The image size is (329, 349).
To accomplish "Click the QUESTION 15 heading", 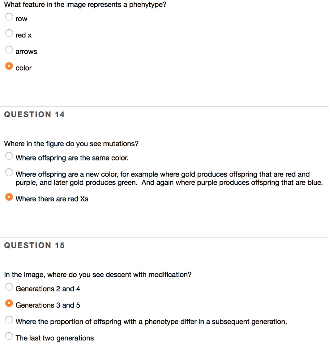I will click(x=33, y=245).
